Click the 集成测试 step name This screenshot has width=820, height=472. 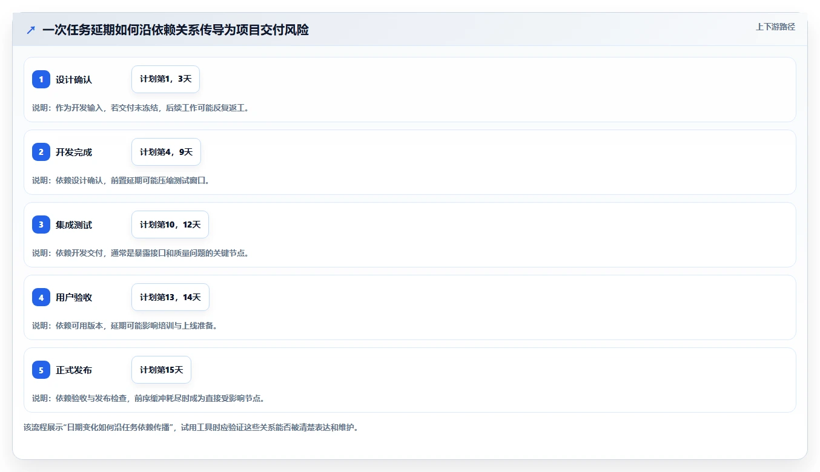74,225
